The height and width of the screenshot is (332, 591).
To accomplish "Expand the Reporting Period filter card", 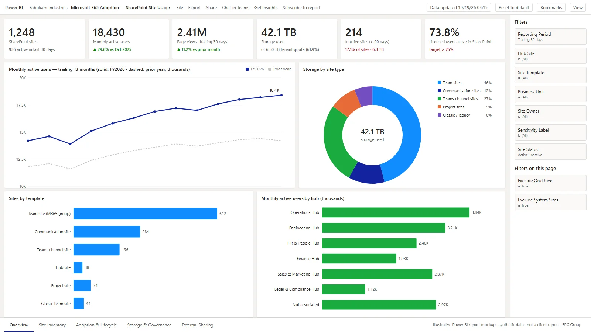I will 550,37.
